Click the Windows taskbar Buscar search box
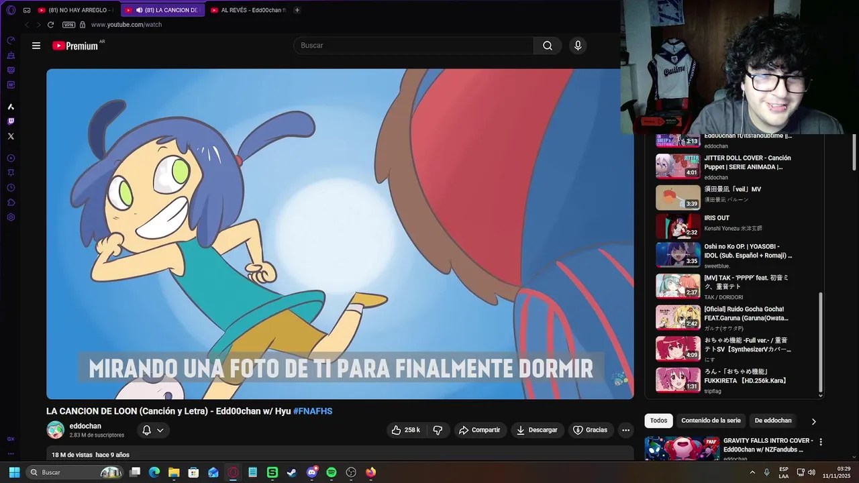This screenshot has width=859, height=483. click(x=75, y=472)
